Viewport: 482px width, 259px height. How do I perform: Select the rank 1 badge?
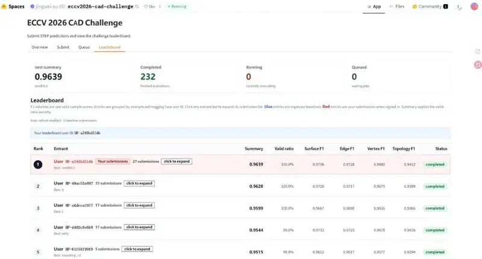click(38, 164)
